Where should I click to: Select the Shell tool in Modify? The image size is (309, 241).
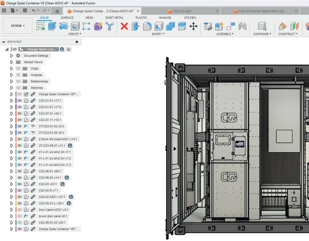(159, 26)
